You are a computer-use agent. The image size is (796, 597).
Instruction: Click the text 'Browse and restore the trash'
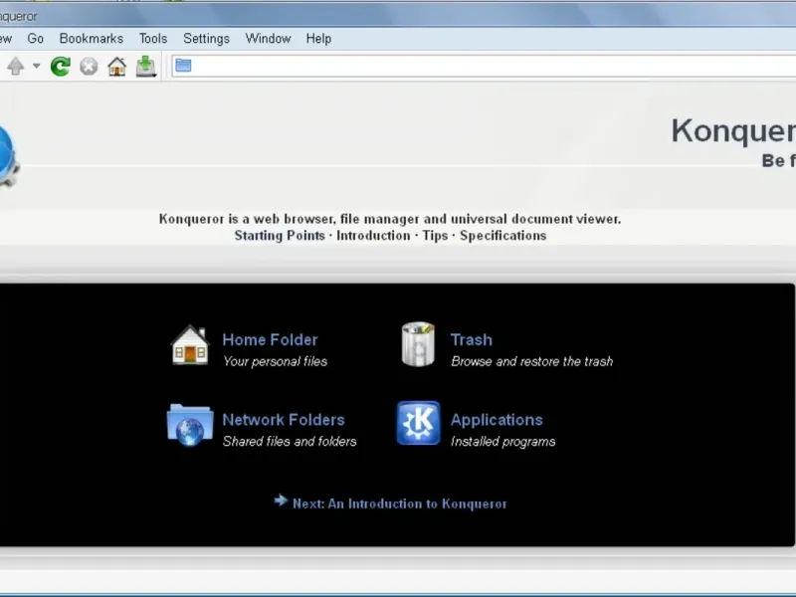532,361
